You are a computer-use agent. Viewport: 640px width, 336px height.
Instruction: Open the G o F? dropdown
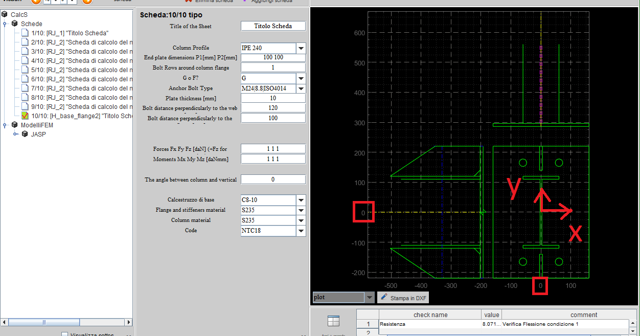pyautogui.click(x=301, y=78)
